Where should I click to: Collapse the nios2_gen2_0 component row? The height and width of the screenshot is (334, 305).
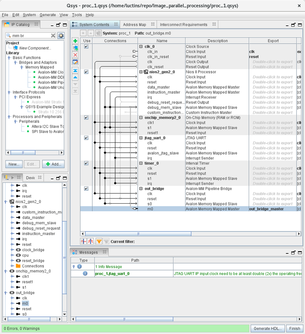click(x=141, y=72)
